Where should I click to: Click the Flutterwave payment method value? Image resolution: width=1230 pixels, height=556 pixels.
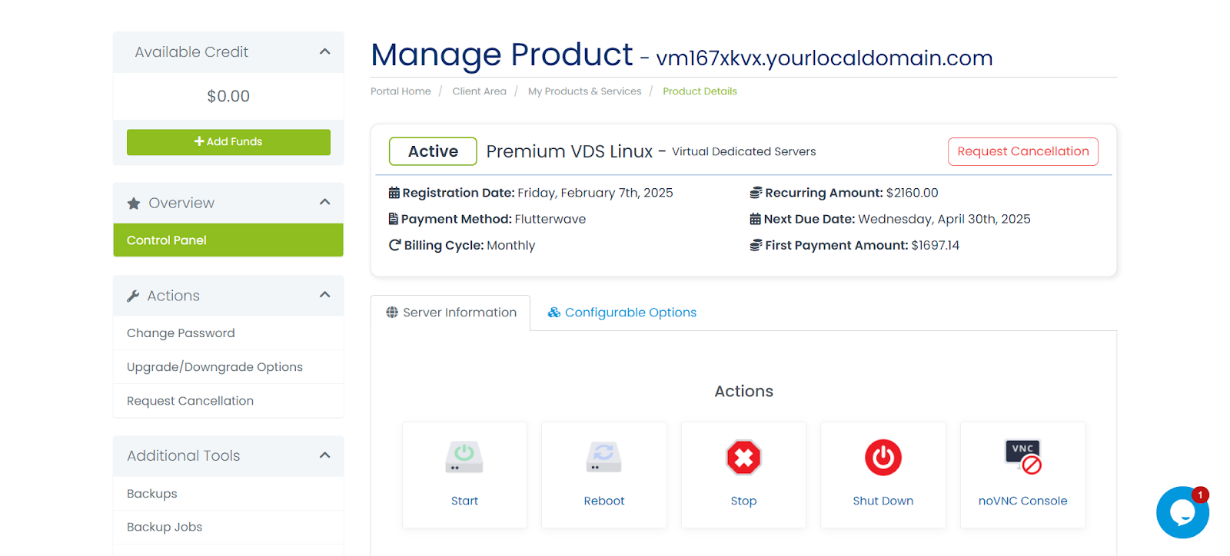point(550,219)
